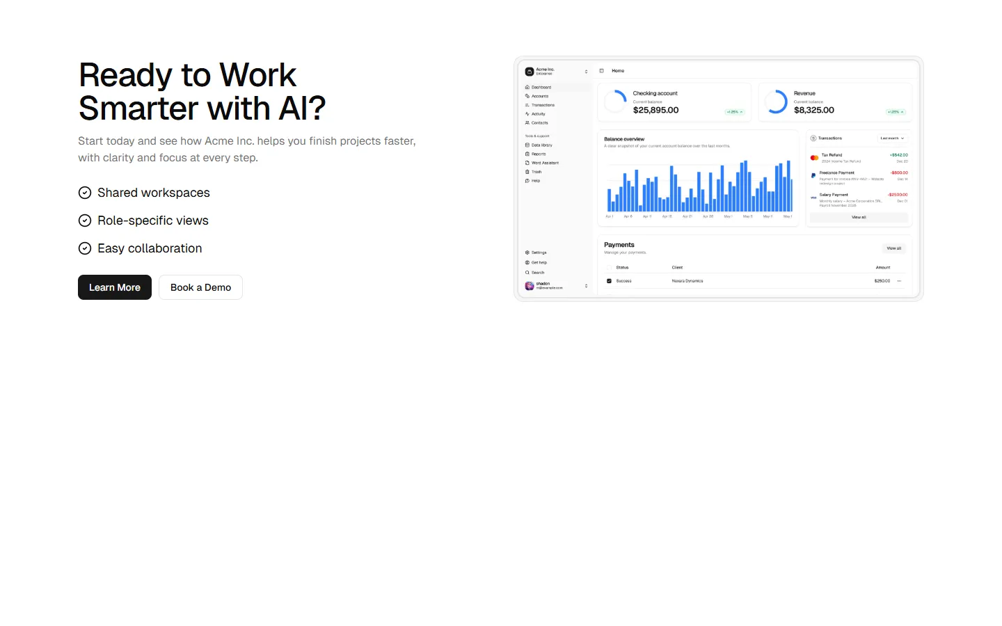
Task: Toggle the select-all checkbox beside Status header
Action: [x=610, y=268]
